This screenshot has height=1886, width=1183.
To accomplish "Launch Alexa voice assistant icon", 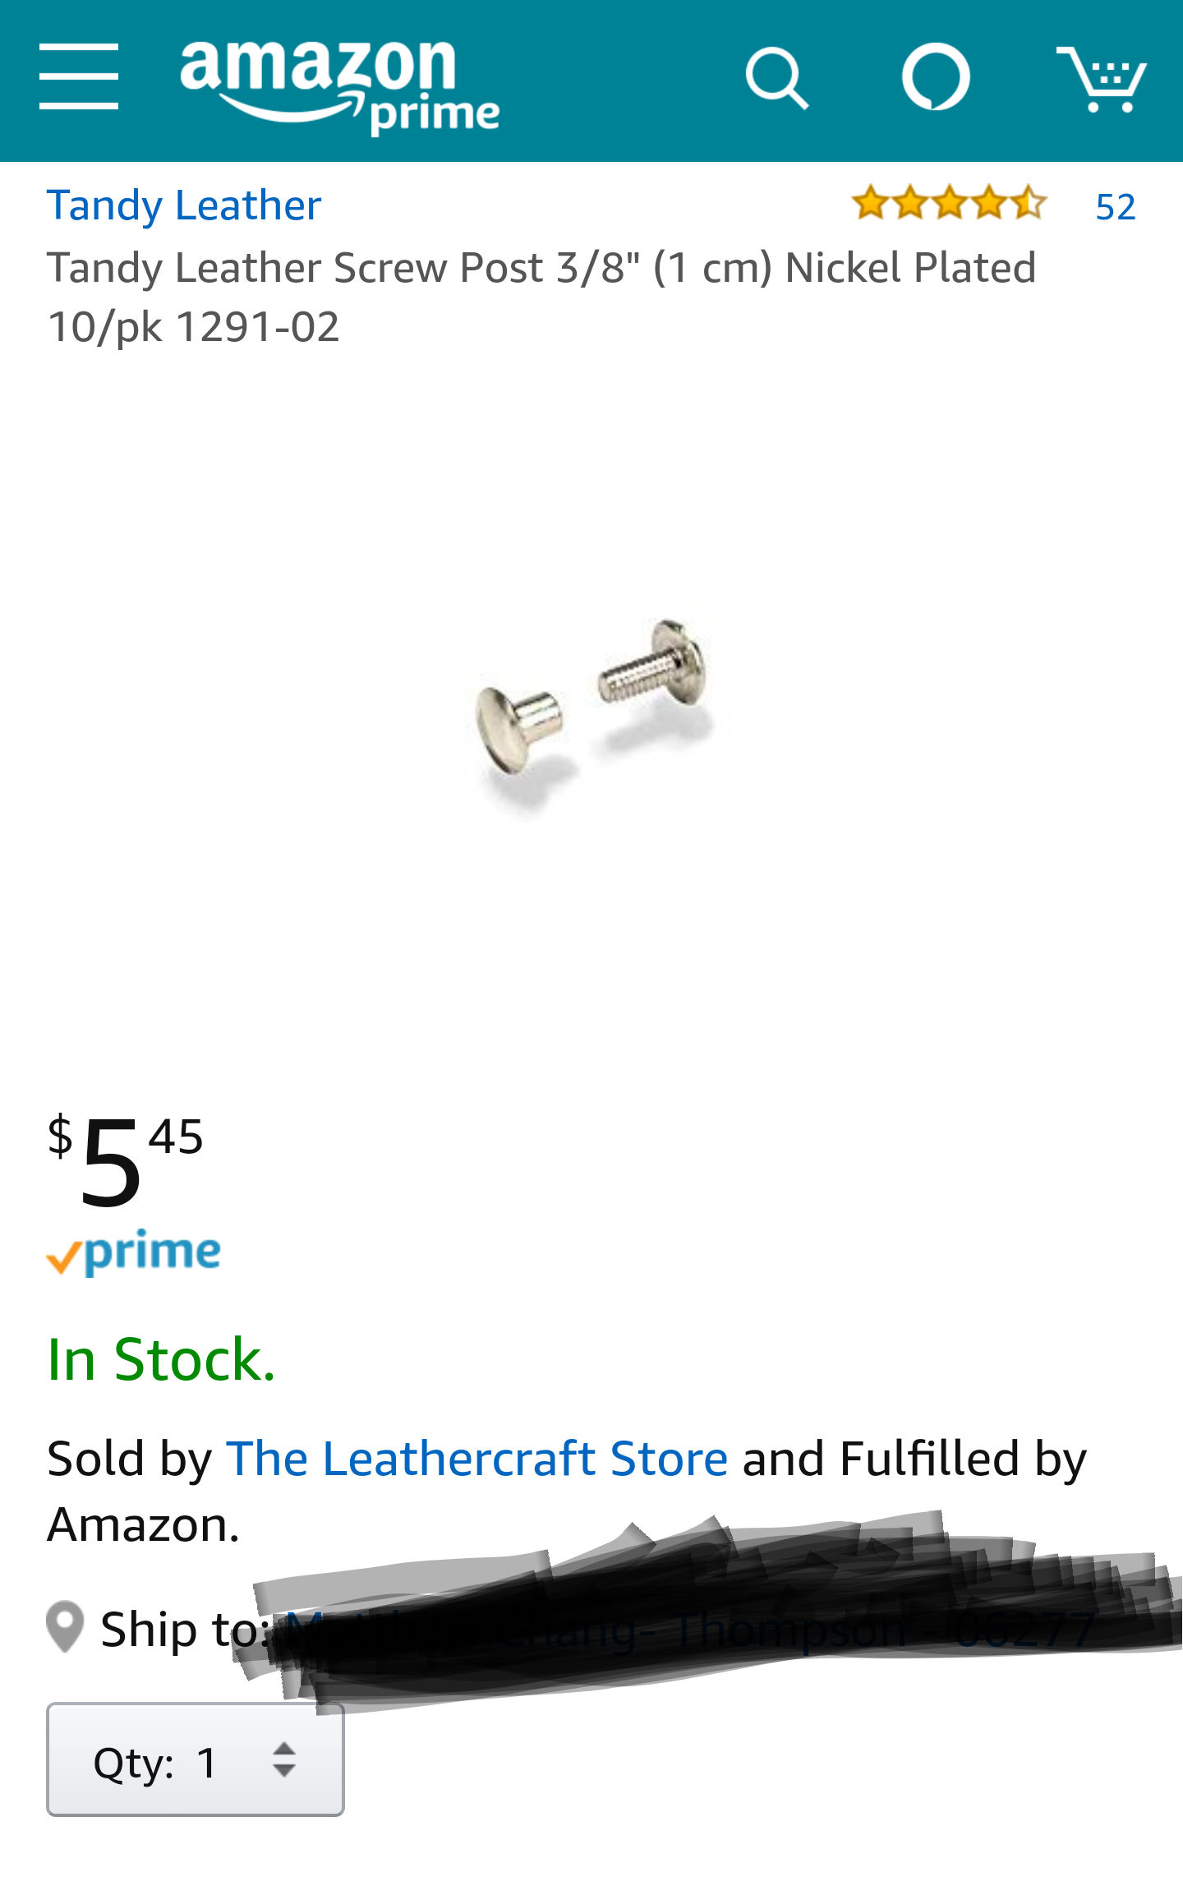I will [x=936, y=77].
